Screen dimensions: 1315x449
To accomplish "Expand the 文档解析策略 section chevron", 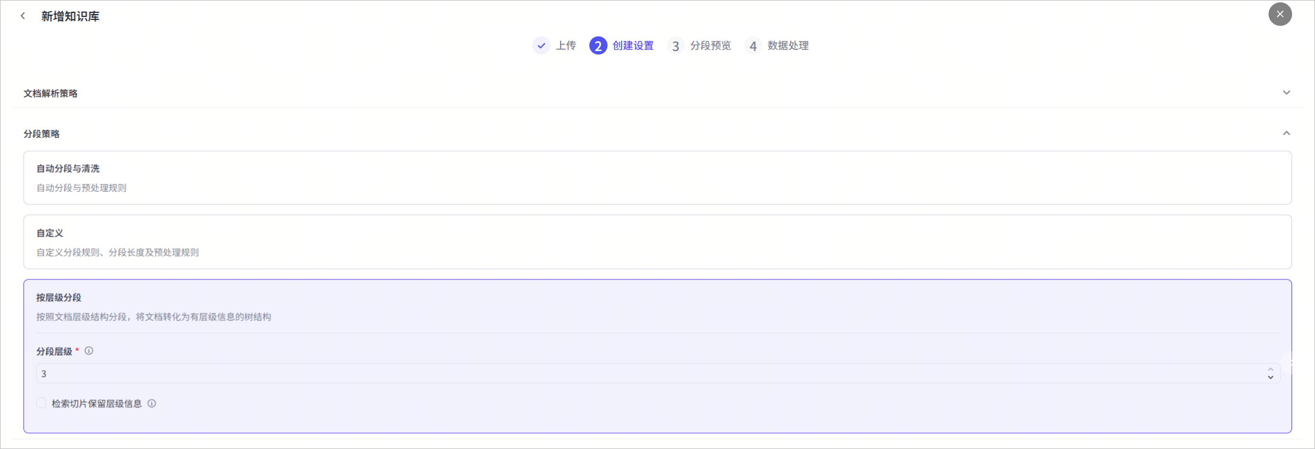I will pos(1286,93).
